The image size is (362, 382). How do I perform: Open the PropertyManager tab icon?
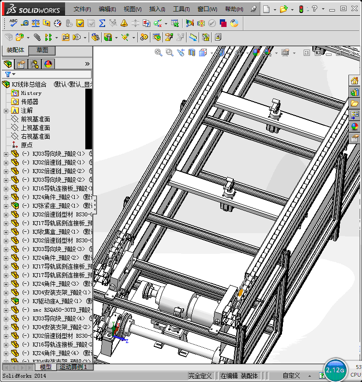point(21,64)
